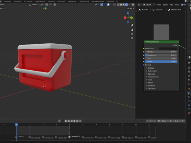Click the green Y axis on gizmo
The image size is (191, 143).
pyautogui.click(x=131, y=17)
